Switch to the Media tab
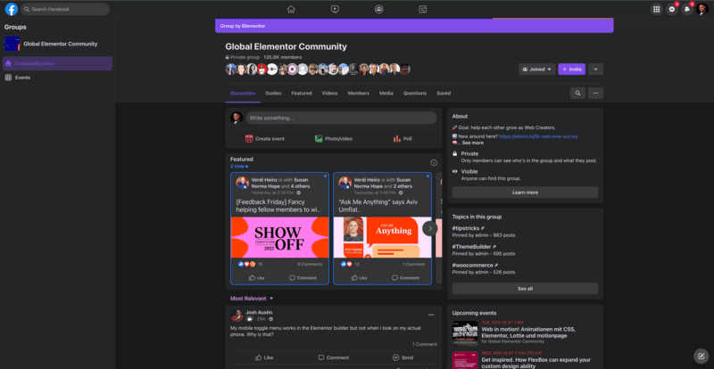The width and height of the screenshot is (714, 369). tap(386, 94)
